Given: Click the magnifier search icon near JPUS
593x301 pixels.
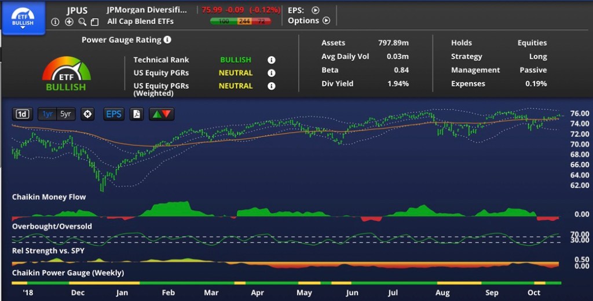Looking at the screenshot, I should (82, 21).
